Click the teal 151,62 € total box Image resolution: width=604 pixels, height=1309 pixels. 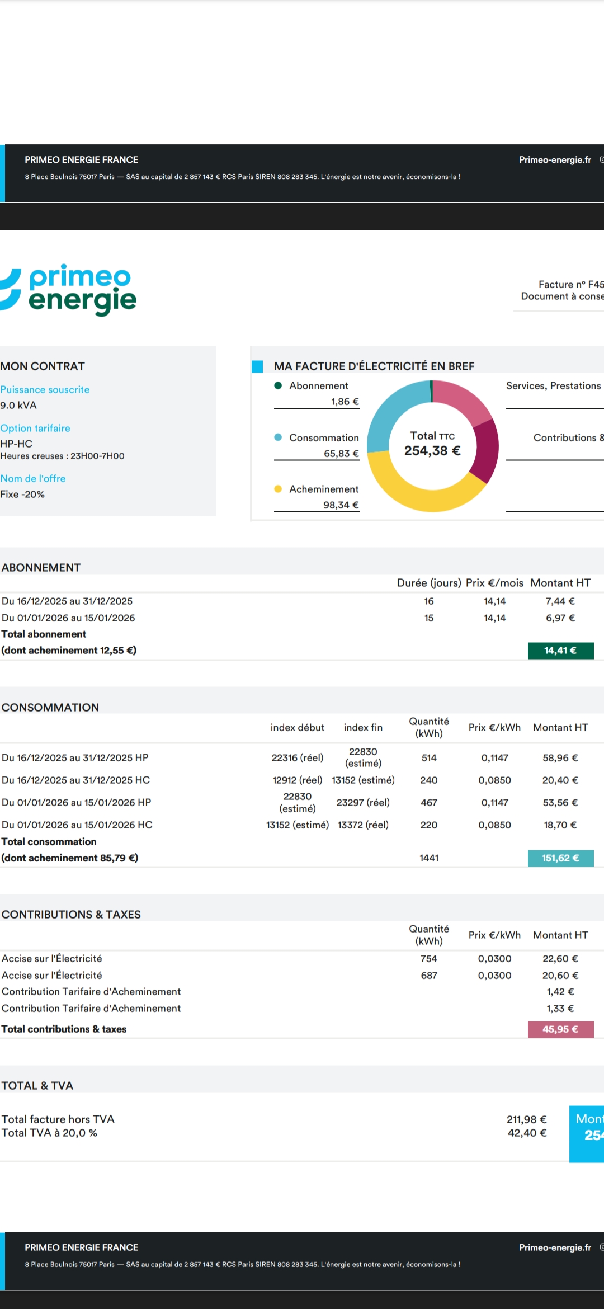(560, 858)
